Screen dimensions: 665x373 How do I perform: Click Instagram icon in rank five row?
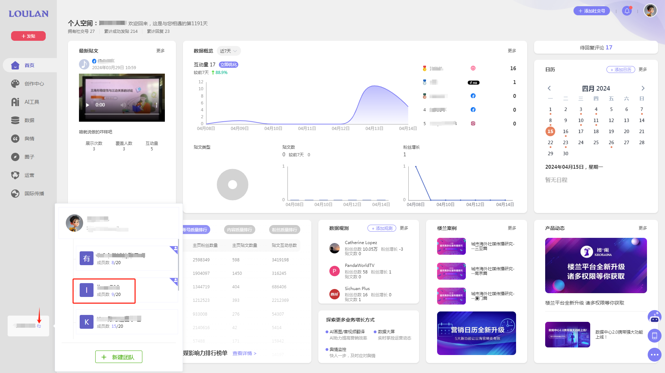[473, 123]
